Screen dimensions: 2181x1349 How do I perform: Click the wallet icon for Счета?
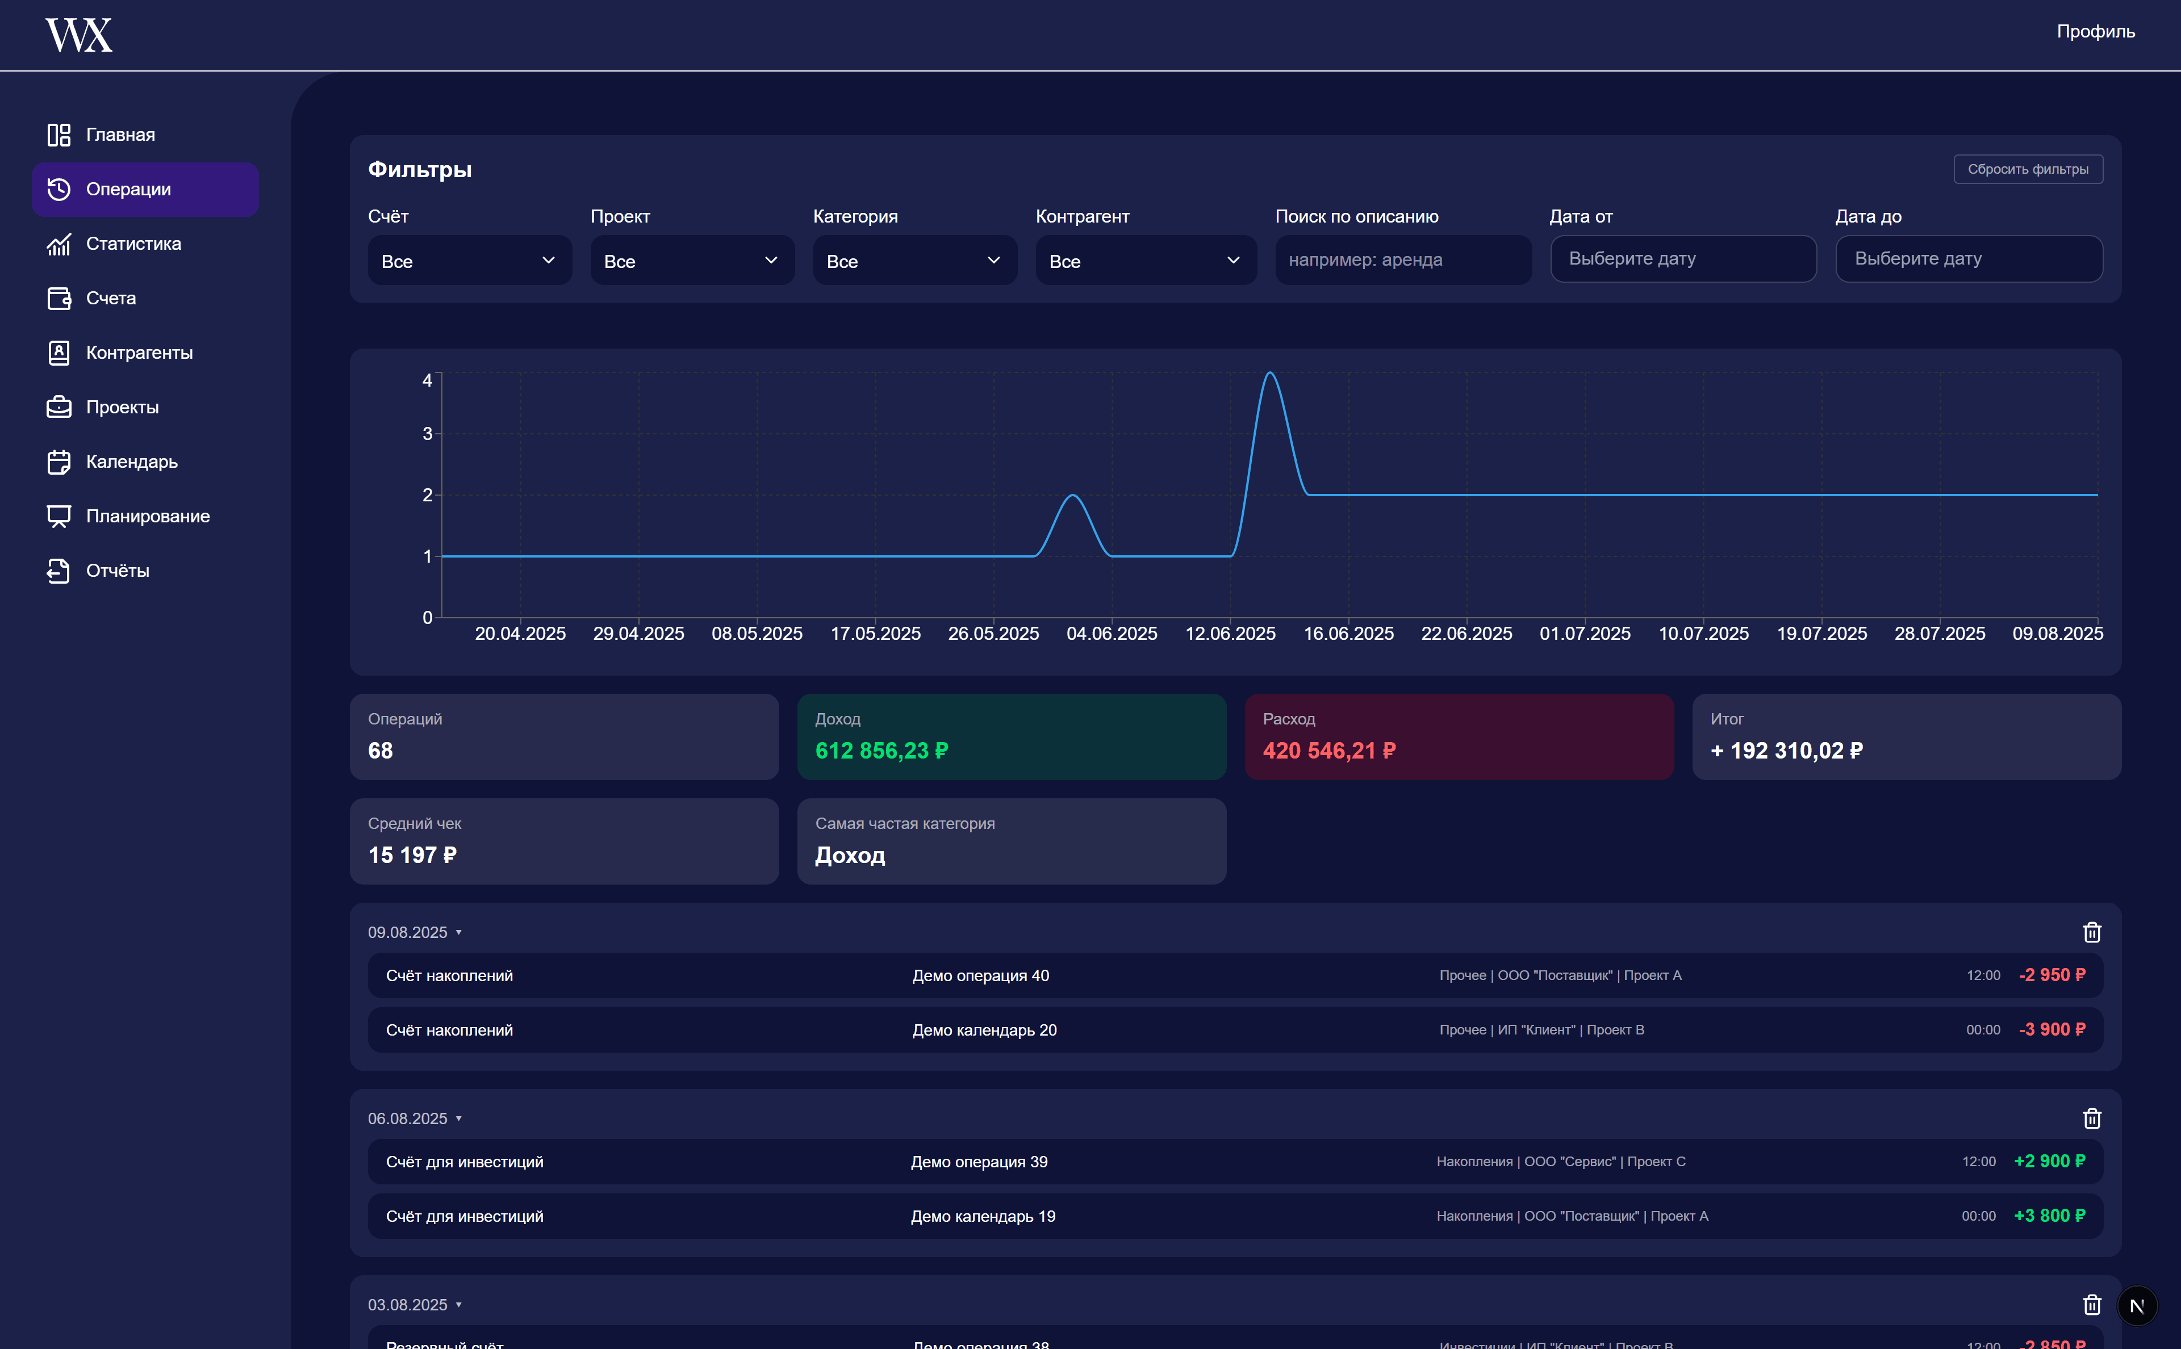click(x=59, y=298)
